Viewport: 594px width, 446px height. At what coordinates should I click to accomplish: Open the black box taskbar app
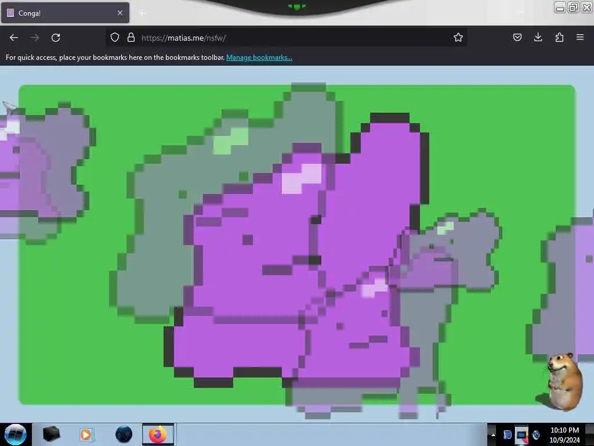52,434
